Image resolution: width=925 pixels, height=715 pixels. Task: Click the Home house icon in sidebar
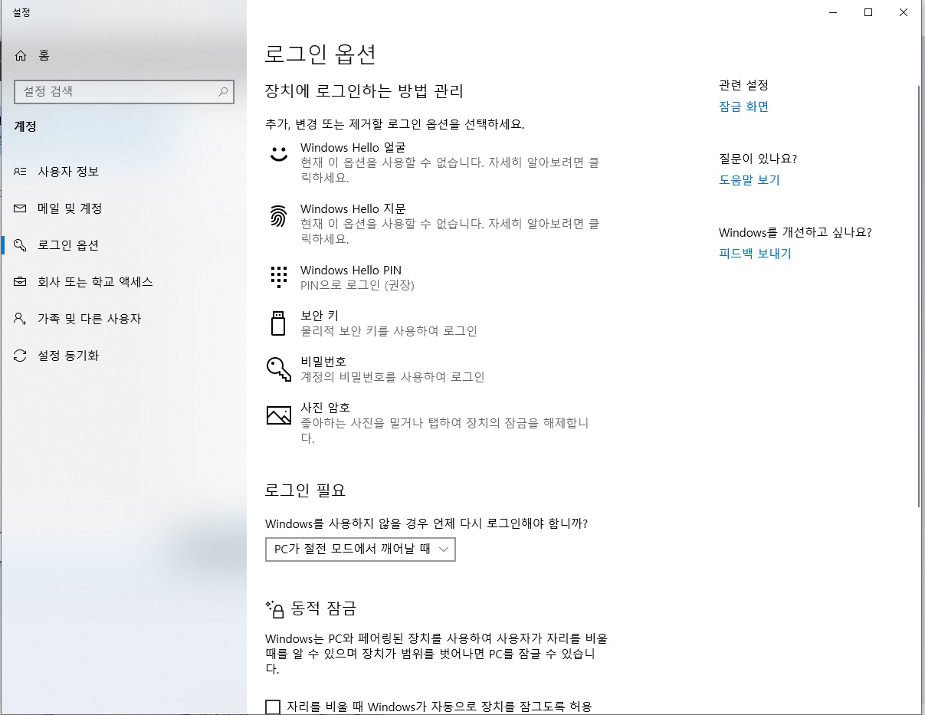coord(21,55)
